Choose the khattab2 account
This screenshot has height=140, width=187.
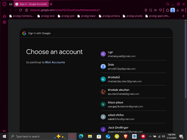point(134,79)
